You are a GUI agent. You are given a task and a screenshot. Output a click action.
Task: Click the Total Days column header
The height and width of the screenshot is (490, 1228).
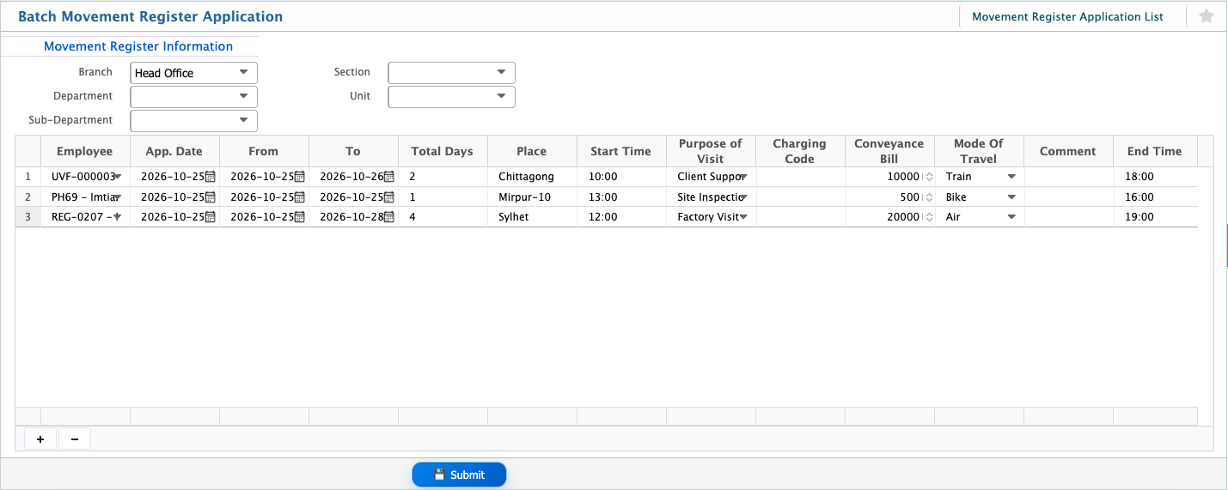(x=443, y=151)
